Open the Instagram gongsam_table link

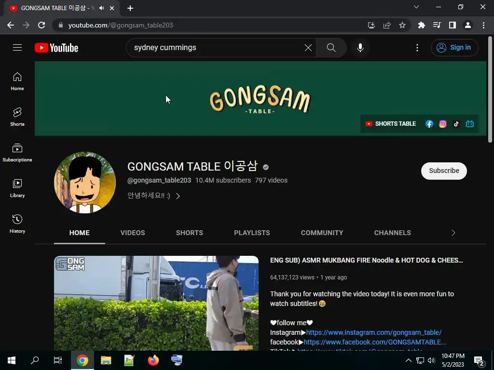coord(374,332)
